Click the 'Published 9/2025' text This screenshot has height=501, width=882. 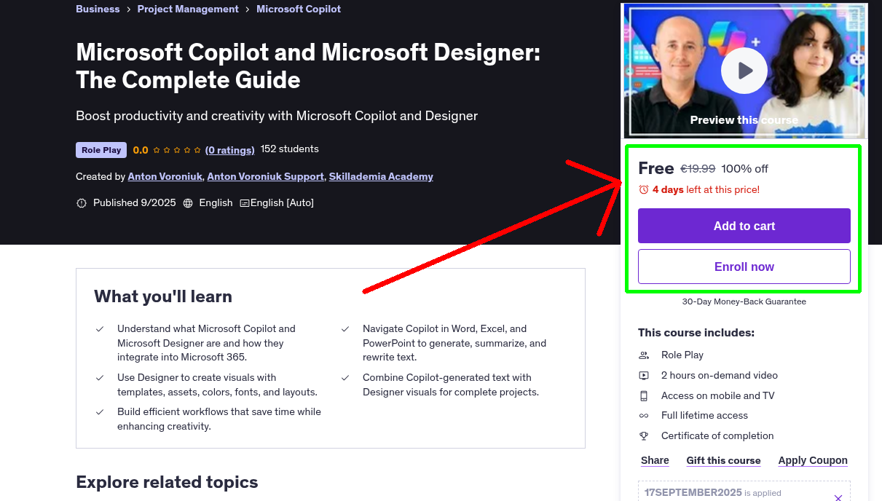point(135,203)
